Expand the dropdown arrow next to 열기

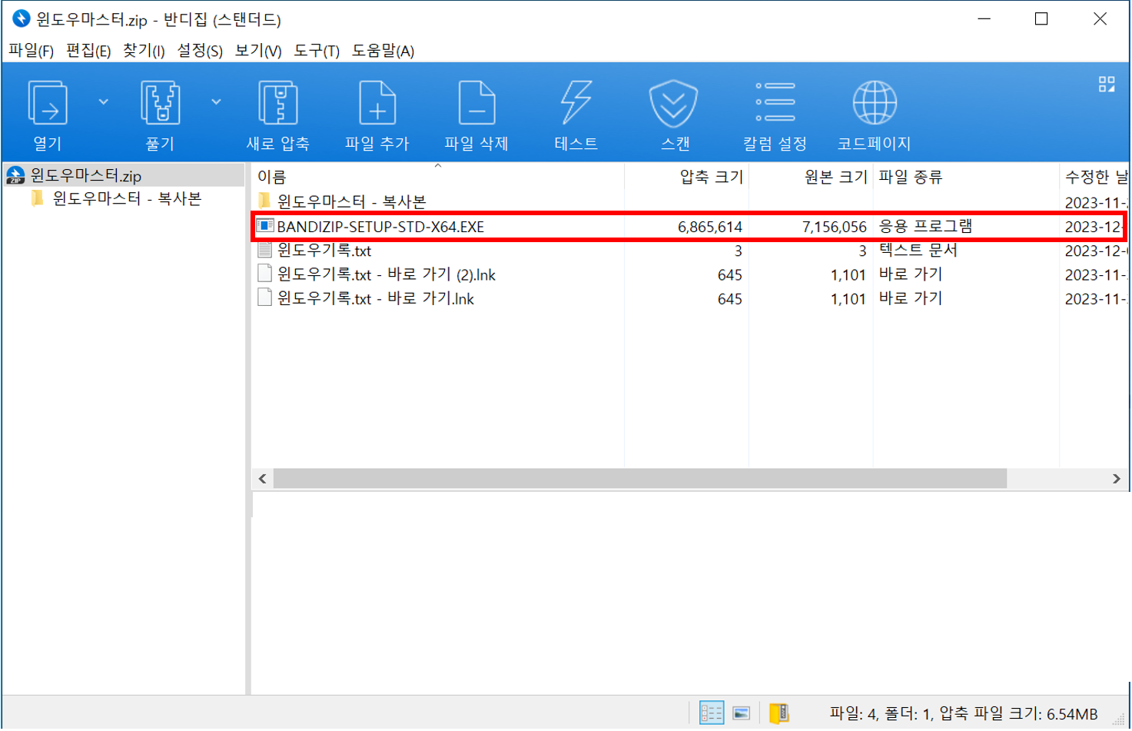point(103,102)
